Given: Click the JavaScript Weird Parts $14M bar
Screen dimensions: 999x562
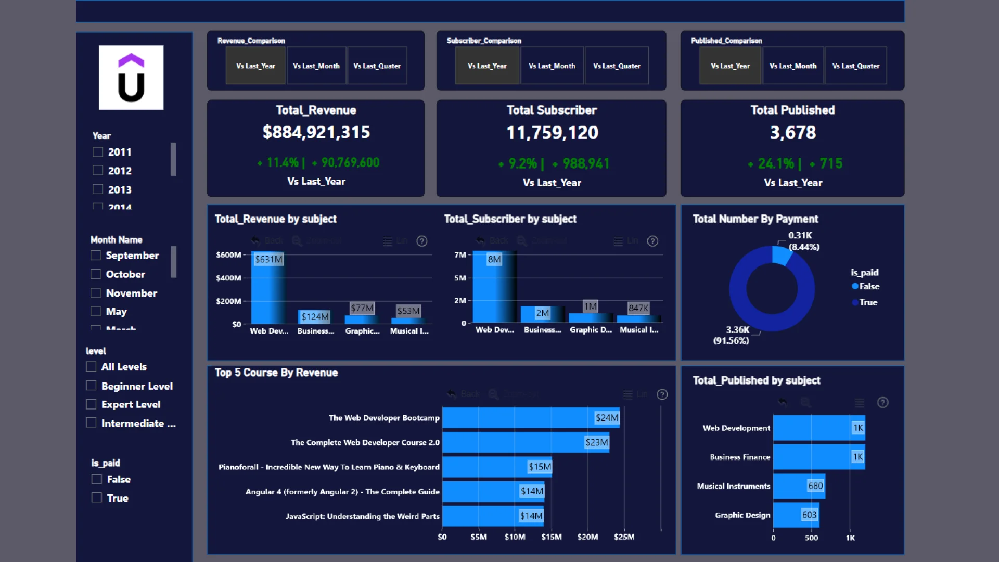Looking at the screenshot, I should (x=493, y=516).
